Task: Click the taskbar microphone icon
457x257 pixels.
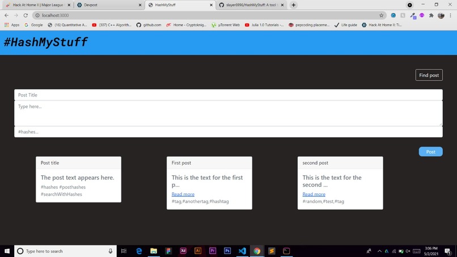Action: point(111,251)
